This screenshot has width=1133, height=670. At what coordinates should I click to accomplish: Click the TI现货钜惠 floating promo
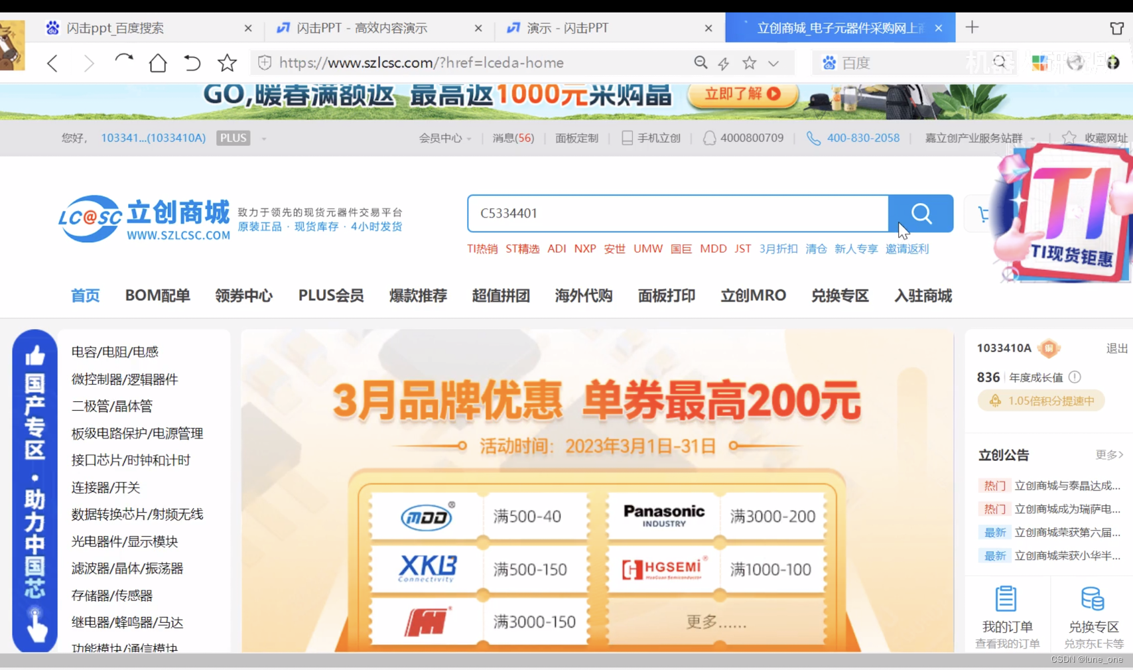1063,214
